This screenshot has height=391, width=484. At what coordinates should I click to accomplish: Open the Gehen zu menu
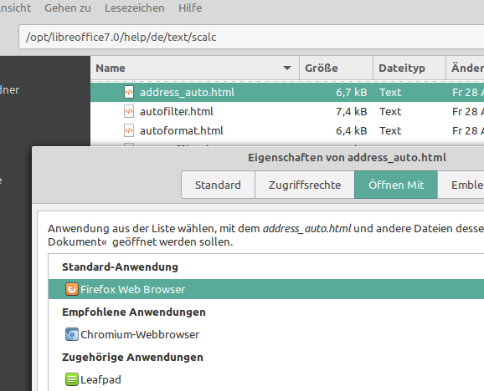pyautogui.click(x=68, y=8)
